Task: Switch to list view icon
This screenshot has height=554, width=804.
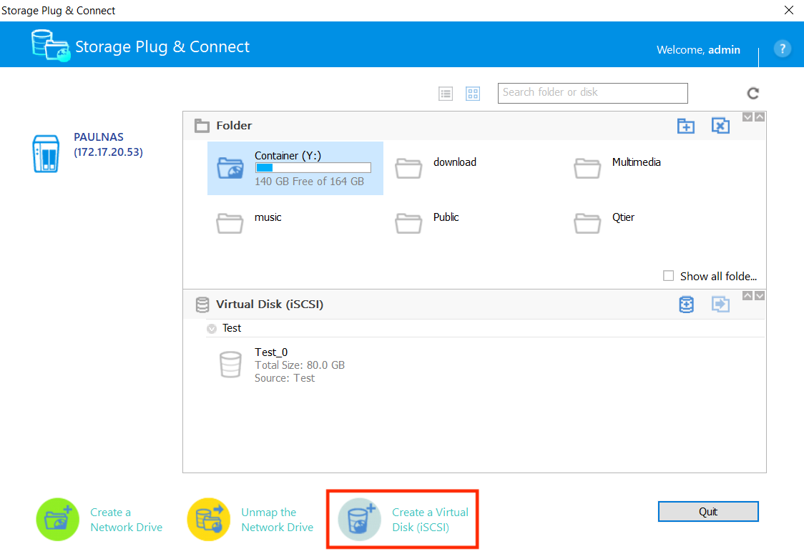Action: click(x=446, y=93)
